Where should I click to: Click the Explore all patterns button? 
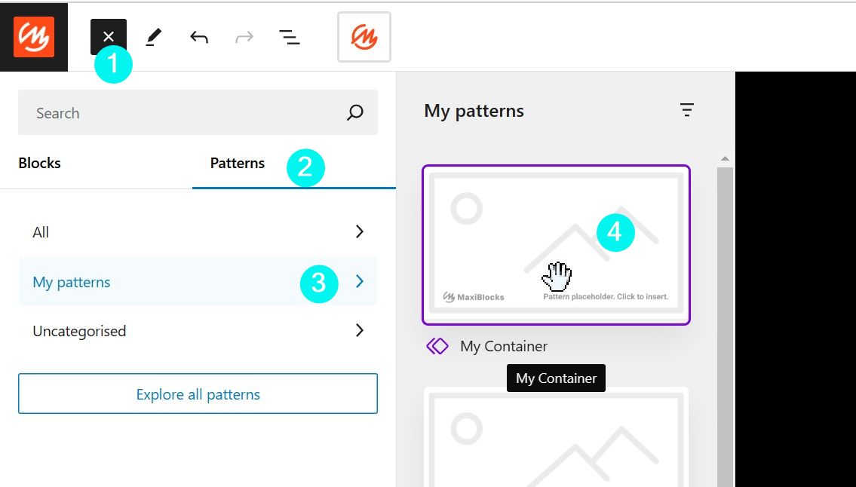click(198, 394)
